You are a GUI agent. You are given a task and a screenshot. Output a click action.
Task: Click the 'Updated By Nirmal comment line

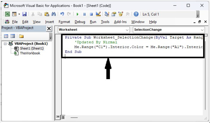point(96,42)
